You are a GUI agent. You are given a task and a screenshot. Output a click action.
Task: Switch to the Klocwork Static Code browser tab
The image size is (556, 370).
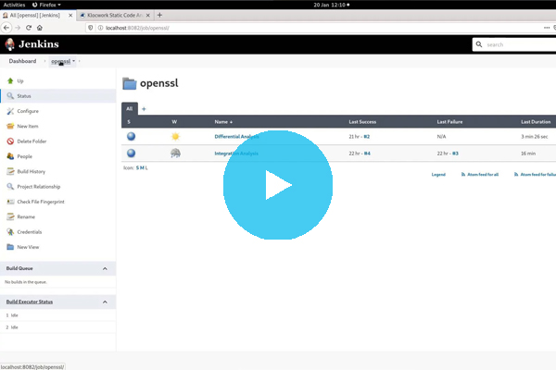(115, 15)
